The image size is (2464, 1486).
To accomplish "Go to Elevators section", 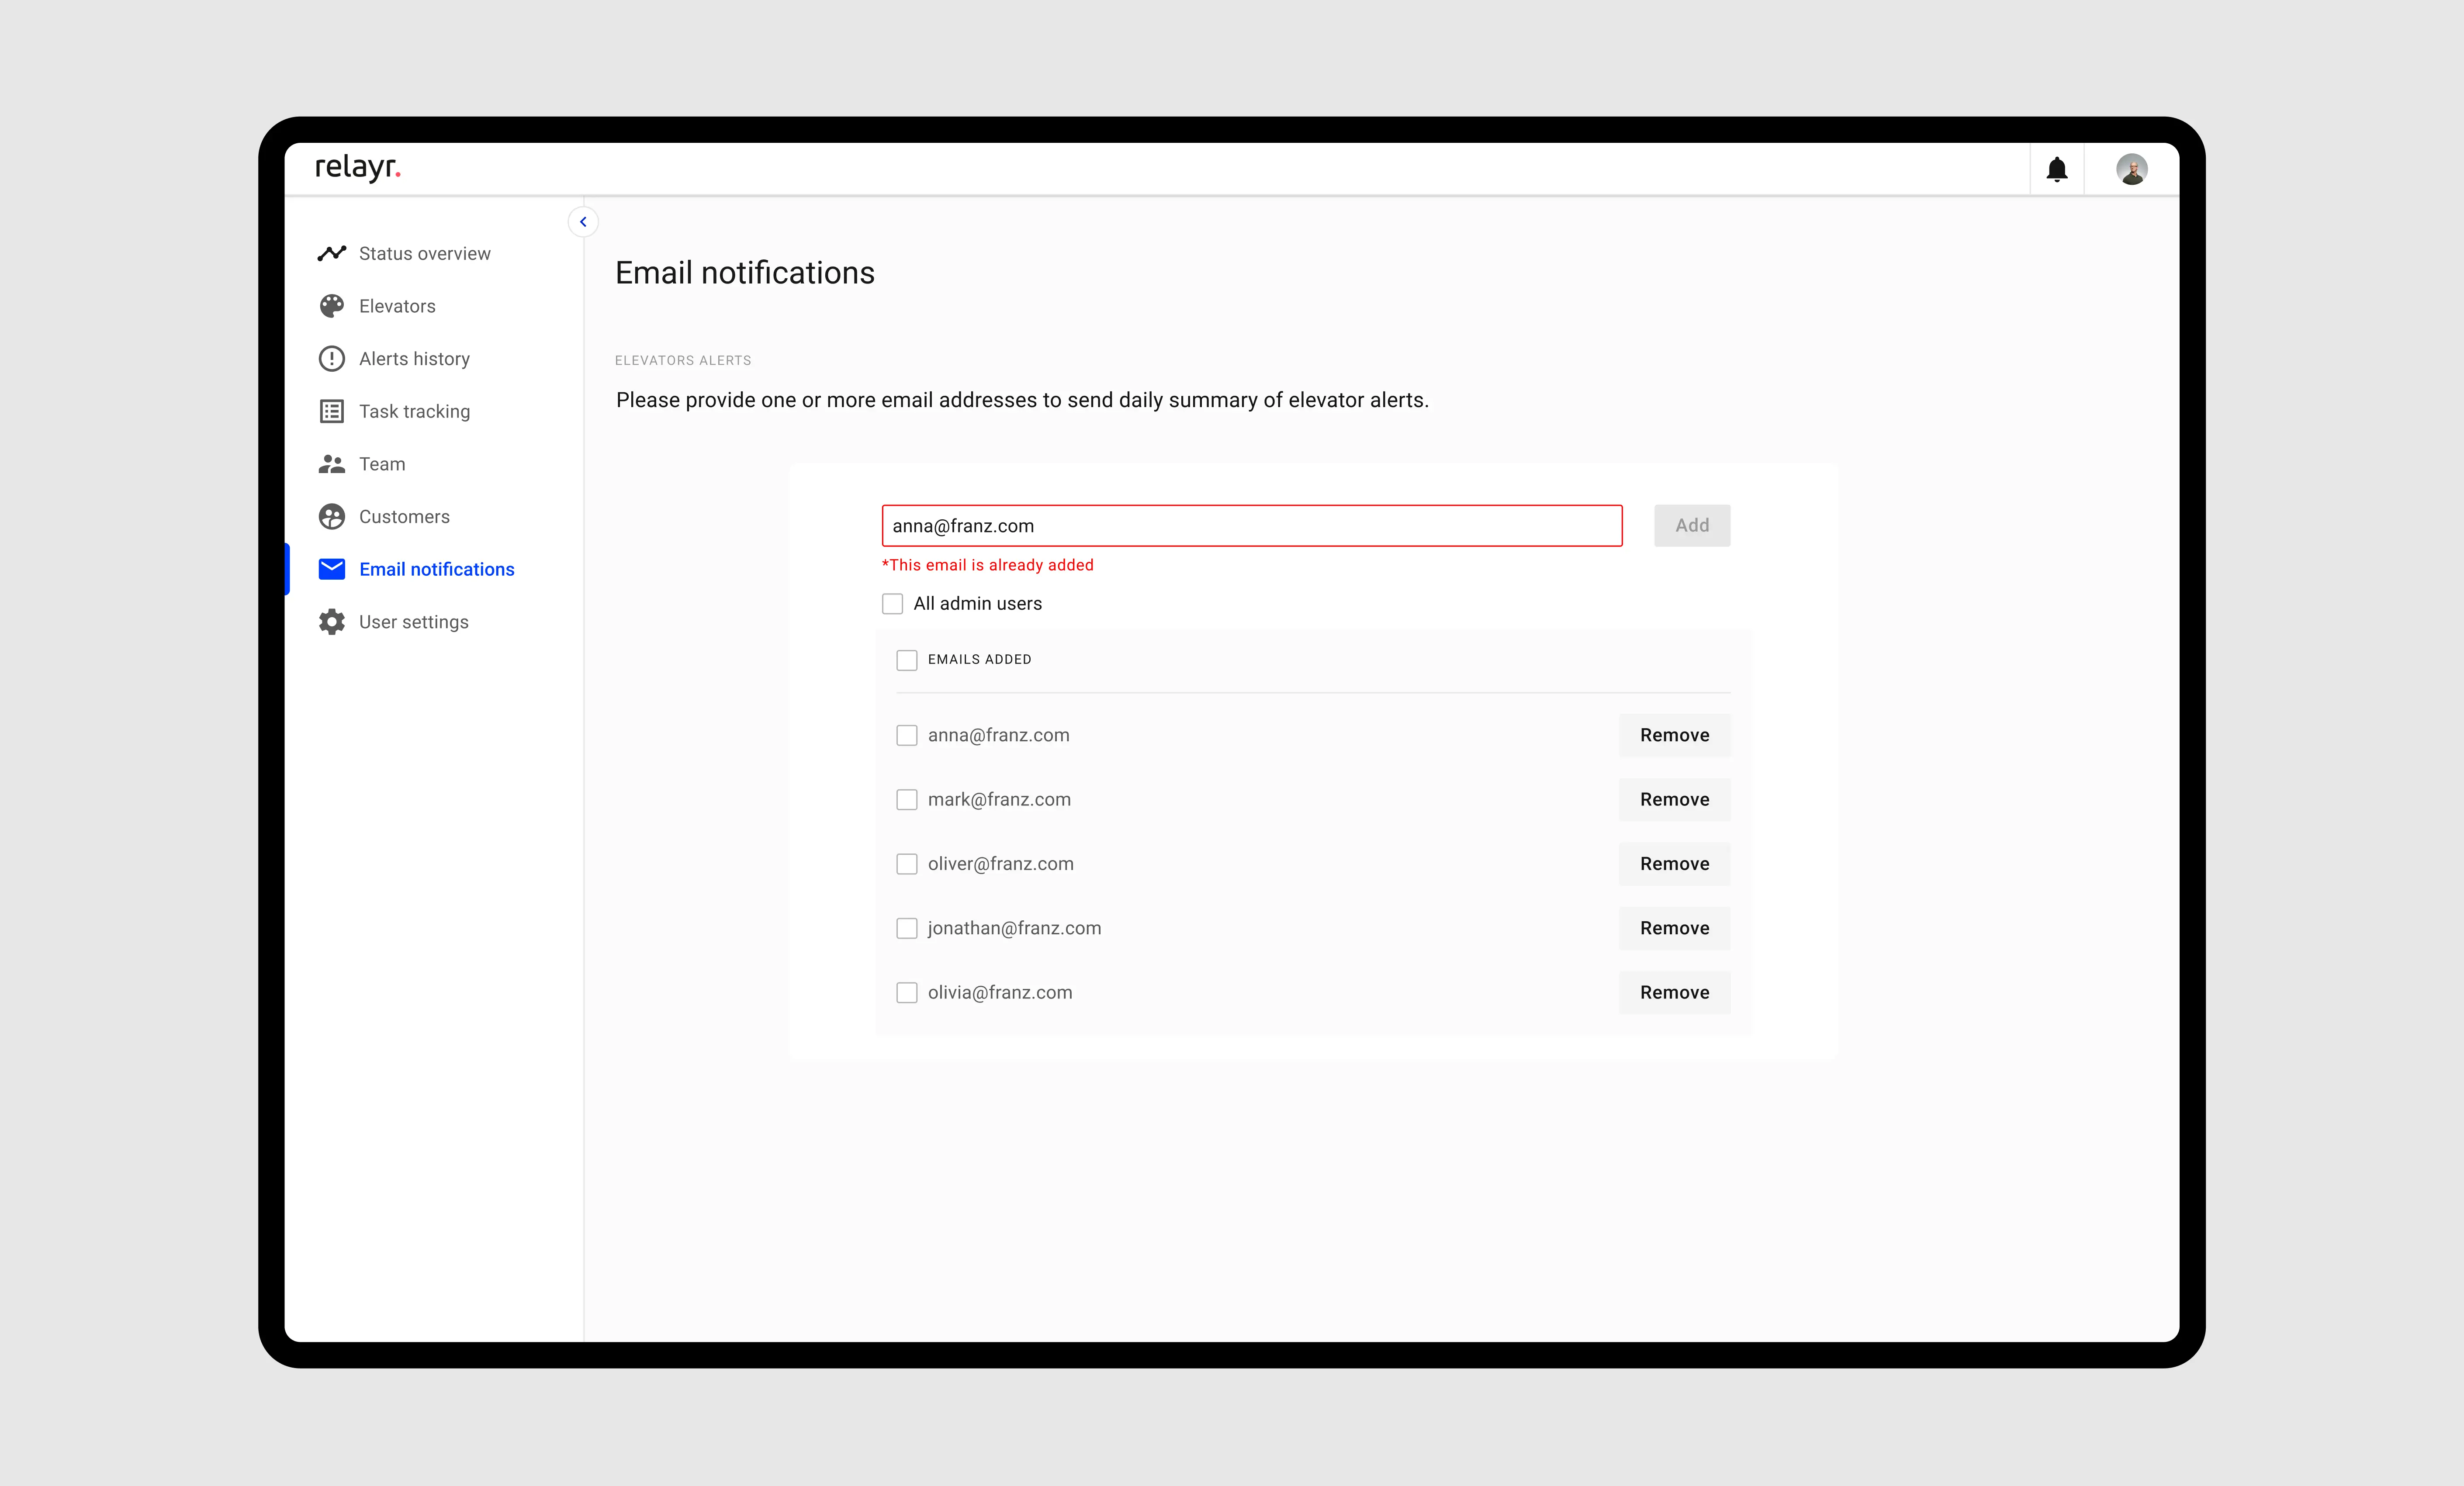I will [397, 306].
